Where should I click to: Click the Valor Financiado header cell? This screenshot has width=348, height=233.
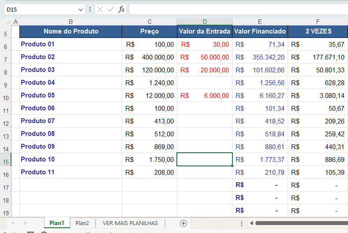pos(260,31)
